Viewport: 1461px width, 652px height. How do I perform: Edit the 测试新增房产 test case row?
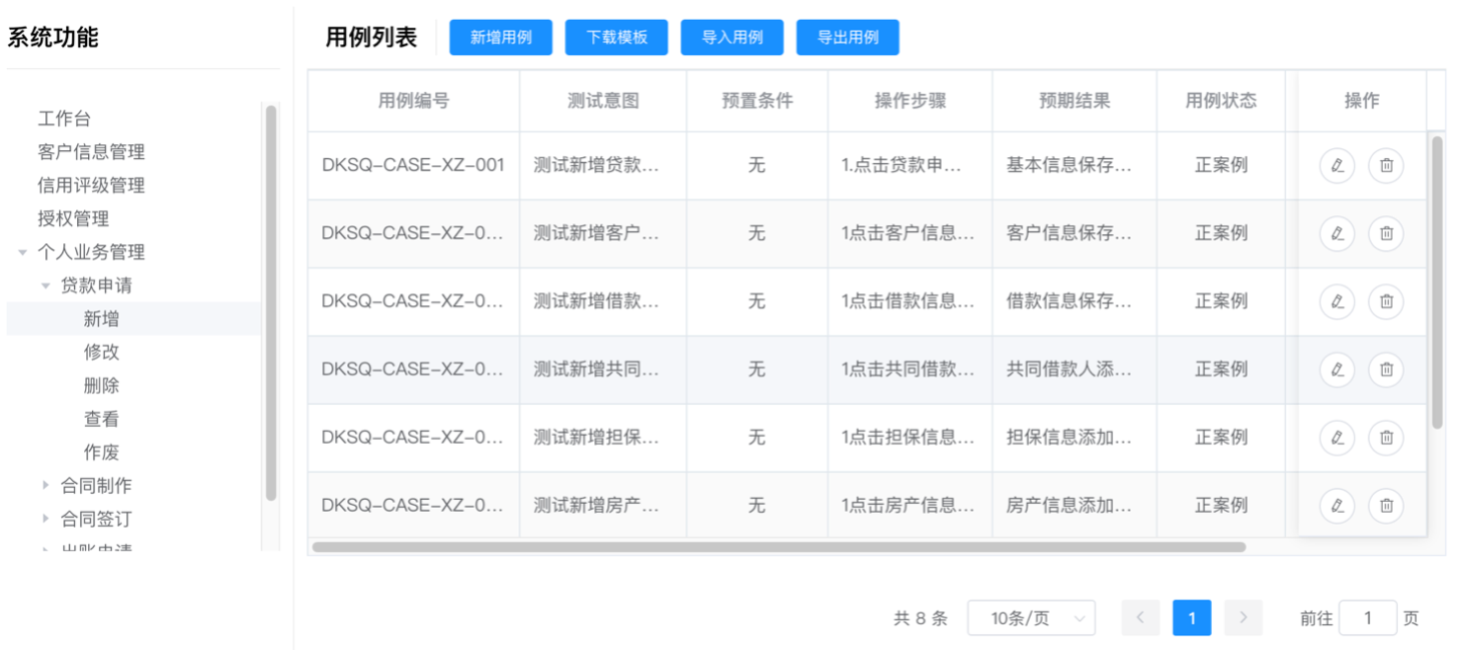pos(1336,506)
